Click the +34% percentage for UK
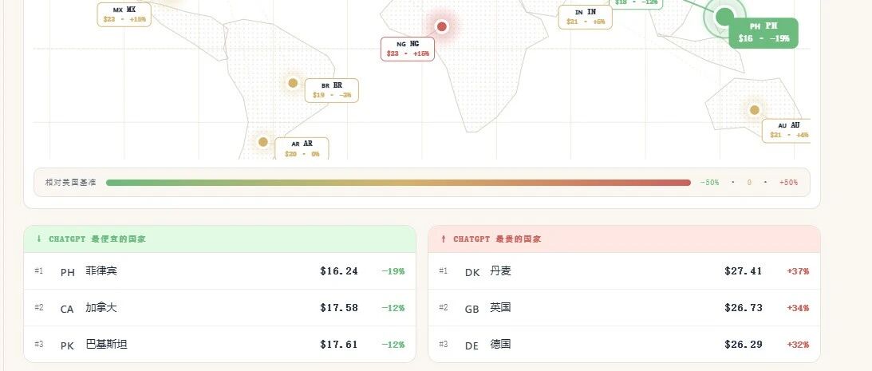872x371 pixels. pyautogui.click(x=798, y=308)
